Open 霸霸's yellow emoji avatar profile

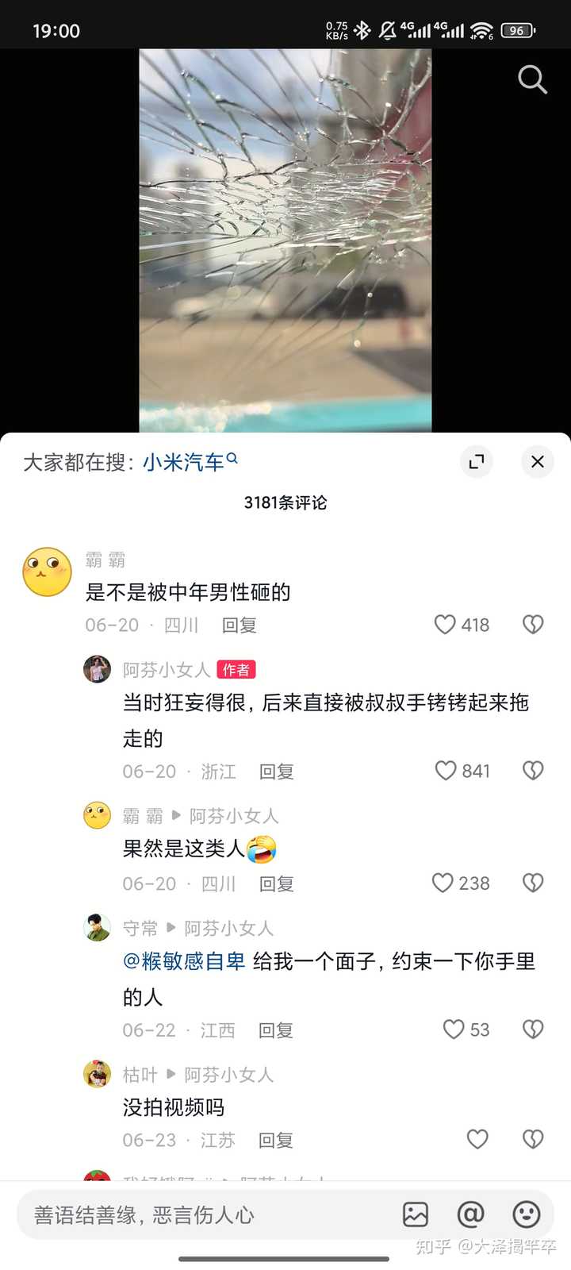48,571
